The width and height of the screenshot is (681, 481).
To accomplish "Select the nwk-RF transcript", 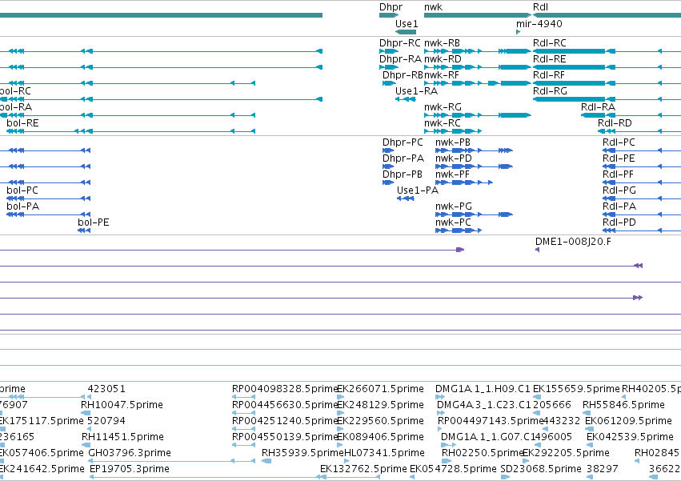I will pos(477,83).
